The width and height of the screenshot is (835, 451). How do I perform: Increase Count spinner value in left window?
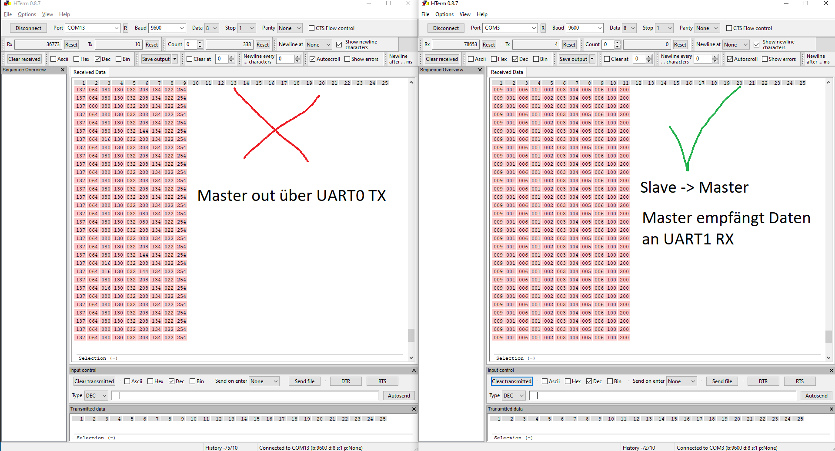click(200, 42)
